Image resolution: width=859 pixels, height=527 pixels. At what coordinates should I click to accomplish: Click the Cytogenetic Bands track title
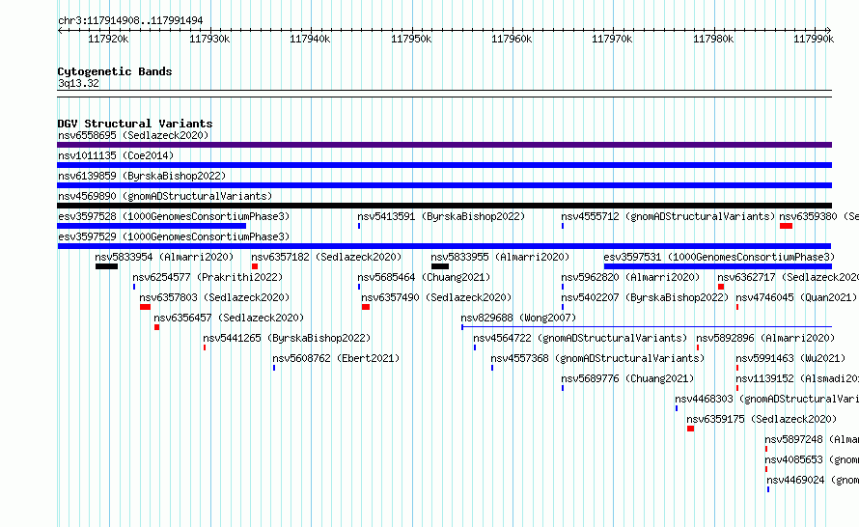pos(115,71)
